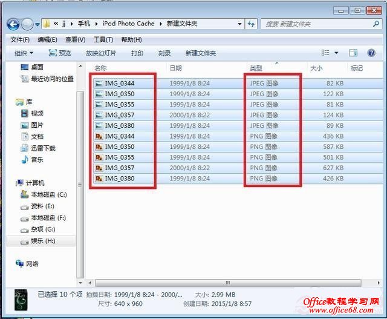This screenshot has width=387, height=319.
Task: Click the magnifier search icon
Action: point(376,24)
